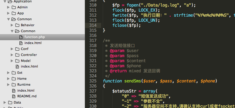Screen dimensions: 235x108
Task: Expand the Data folder triangle
Action: click(x=5, y=102)
